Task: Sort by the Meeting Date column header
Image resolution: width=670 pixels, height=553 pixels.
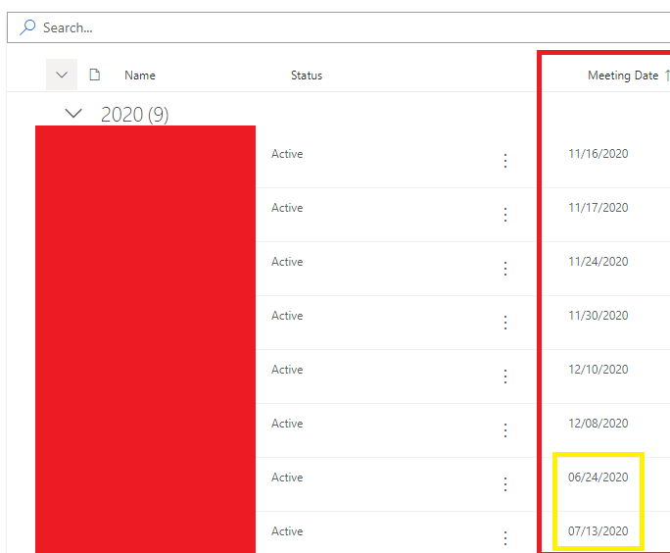Action: click(623, 75)
